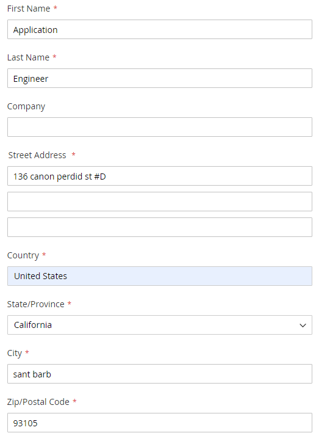Click the City field containing "sant barb"
The height and width of the screenshot is (444, 330).
160,374
